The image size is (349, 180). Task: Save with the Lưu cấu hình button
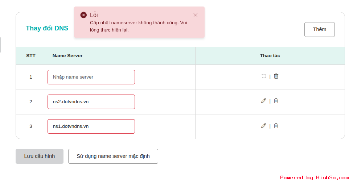[x=40, y=156]
